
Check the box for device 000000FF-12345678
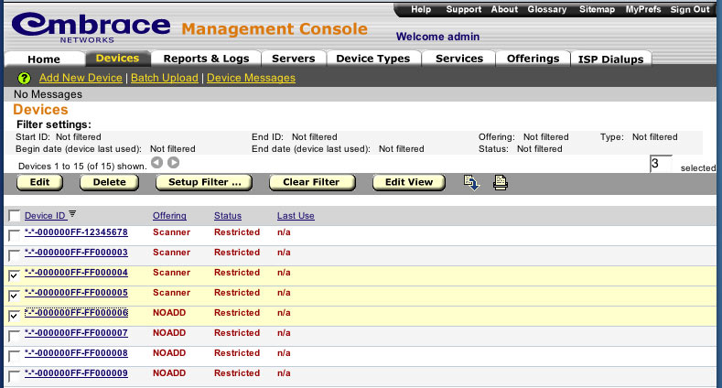pyautogui.click(x=15, y=235)
